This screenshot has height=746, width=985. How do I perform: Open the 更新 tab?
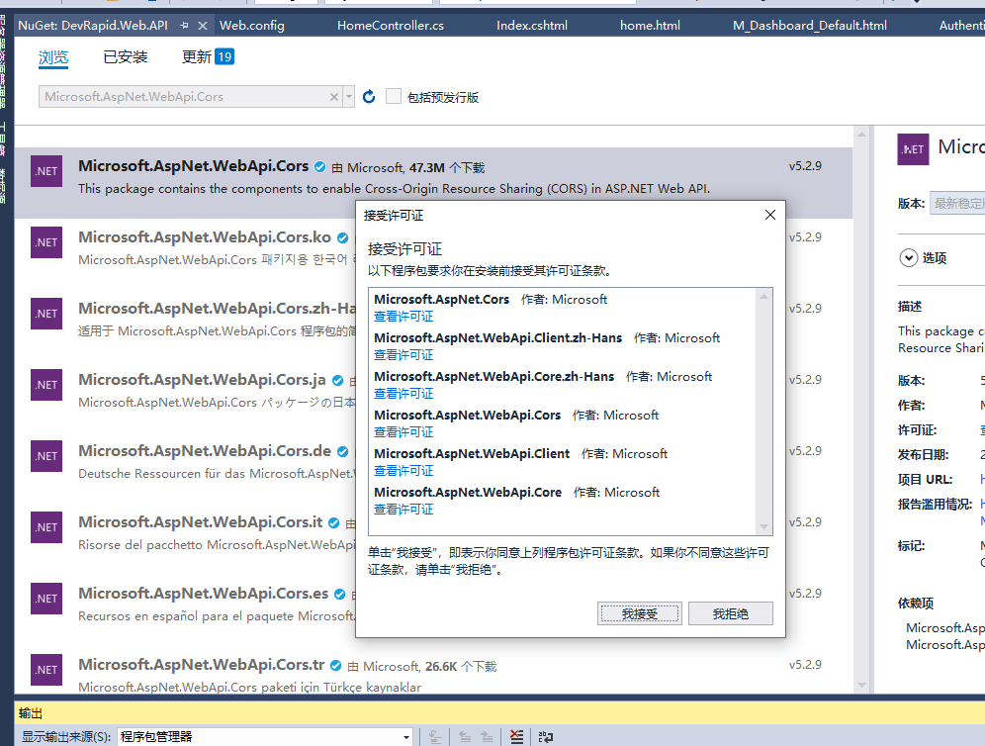(x=207, y=57)
